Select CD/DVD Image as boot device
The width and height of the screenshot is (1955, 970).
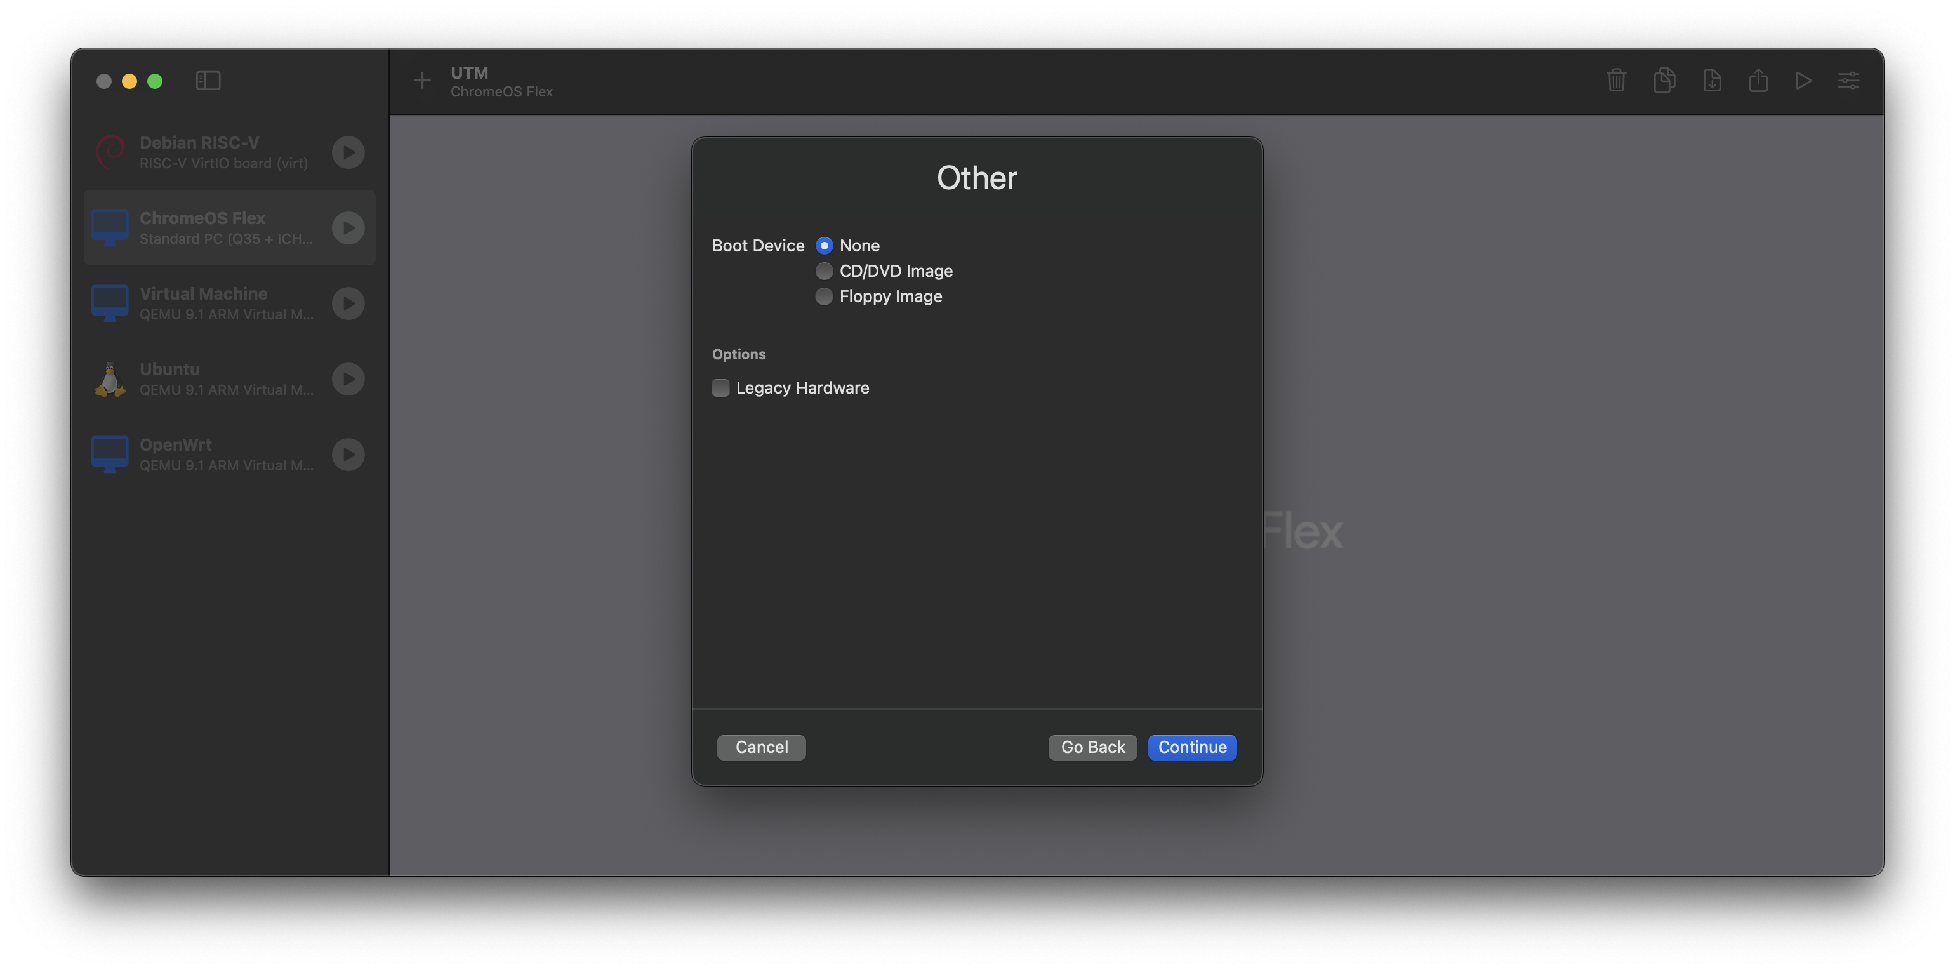point(823,271)
